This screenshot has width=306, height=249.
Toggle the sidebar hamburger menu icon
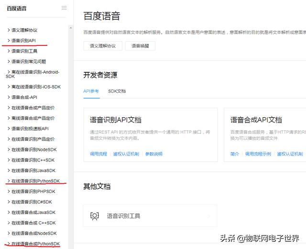coord(64,8)
